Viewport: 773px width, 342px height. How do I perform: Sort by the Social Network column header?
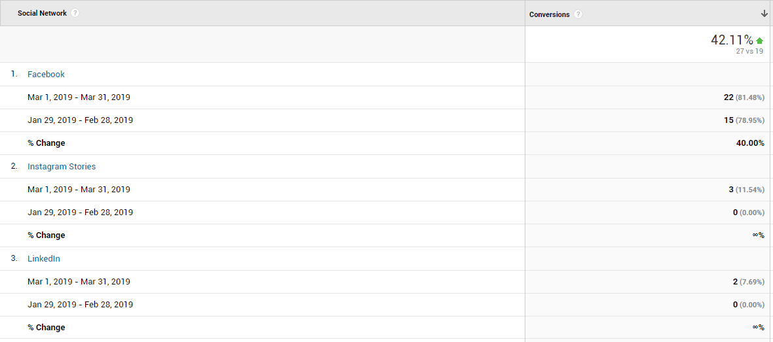point(42,13)
